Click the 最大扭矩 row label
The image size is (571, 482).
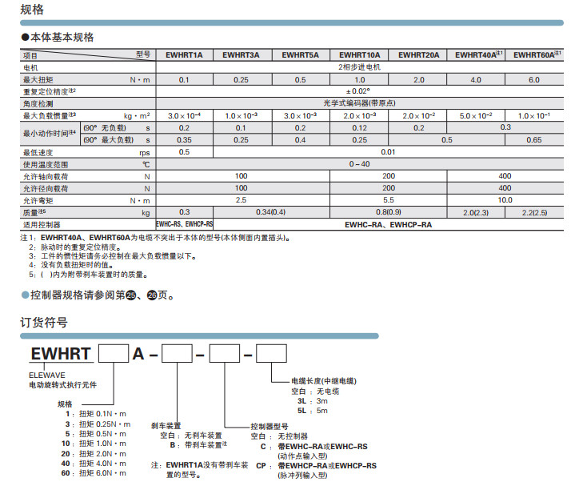pyautogui.click(x=38, y=79)
